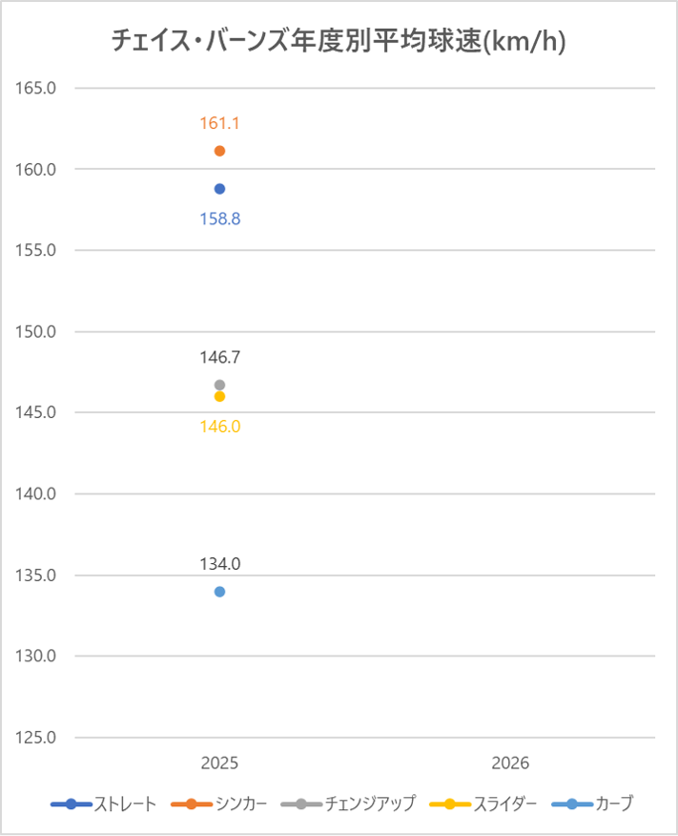The image size is (678, 836).
Task: Select the スライダー legend entry
Action: click(x=484, y=804)
